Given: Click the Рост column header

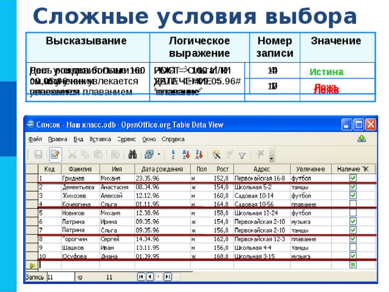Looking at the screenshot, I should pos(222,169).
